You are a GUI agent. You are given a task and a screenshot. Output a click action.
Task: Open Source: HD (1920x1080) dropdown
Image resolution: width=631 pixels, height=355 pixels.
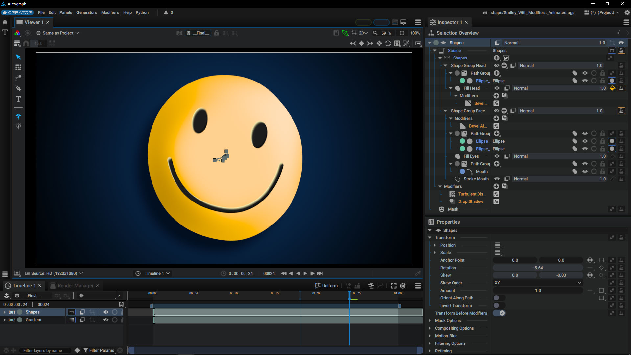point(54,273)
